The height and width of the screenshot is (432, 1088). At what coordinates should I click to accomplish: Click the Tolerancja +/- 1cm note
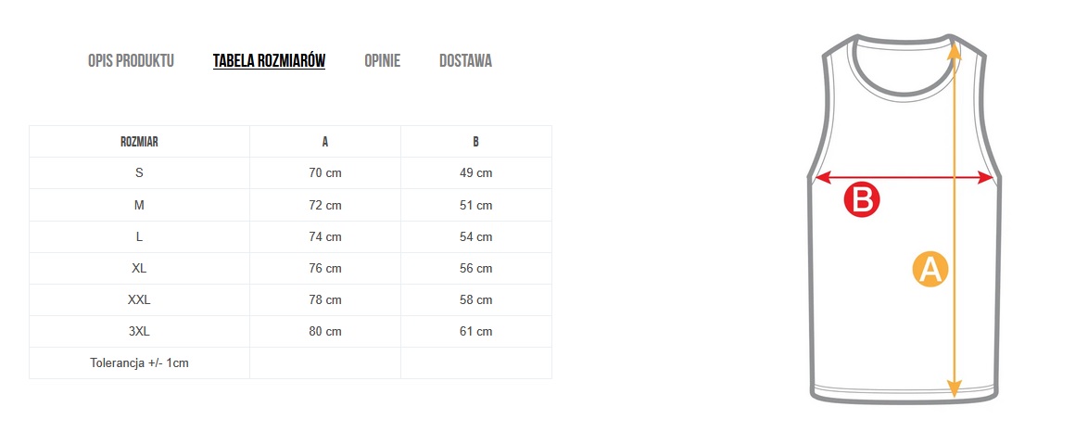click(x=139, y=362)
